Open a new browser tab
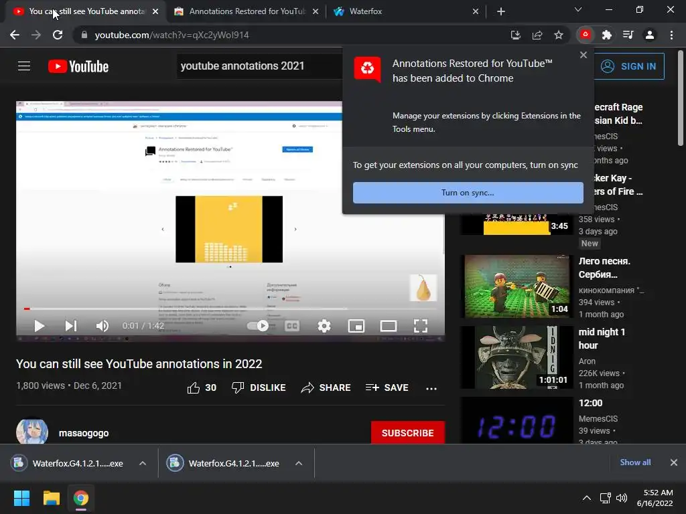This screenshot has width=686, height=514. [x=501, y=11]
